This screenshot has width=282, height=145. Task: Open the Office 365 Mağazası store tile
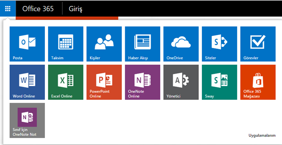tap(258, 82)
